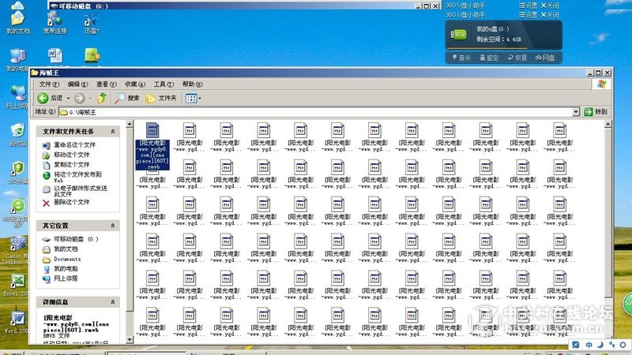Click 重命名这个文件 task link
The width and height of the screenshot is (632, 355).
click(x=74, y=144)
